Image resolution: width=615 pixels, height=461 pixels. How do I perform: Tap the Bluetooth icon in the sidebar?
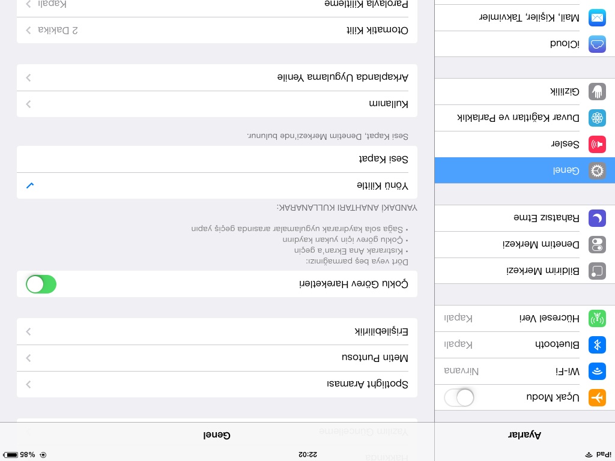click(x=597, y=345)
